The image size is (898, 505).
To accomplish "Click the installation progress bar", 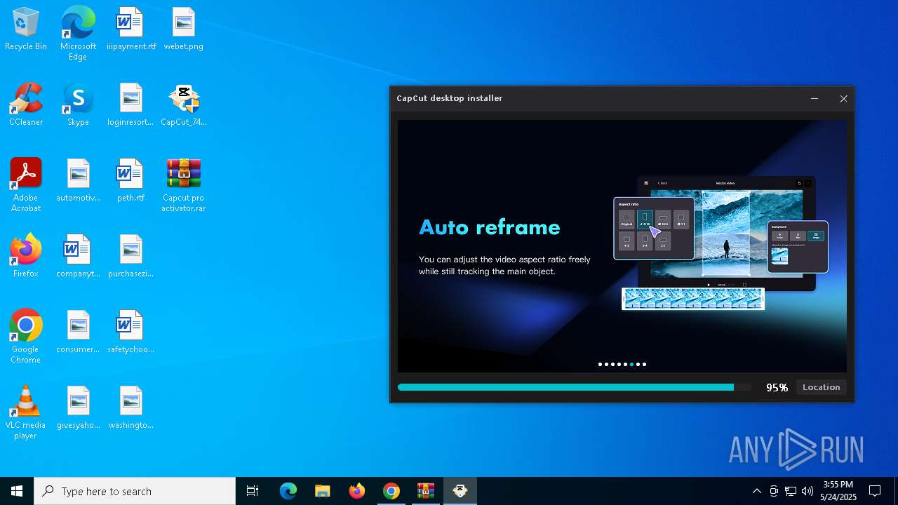I will tap(574, 387).
